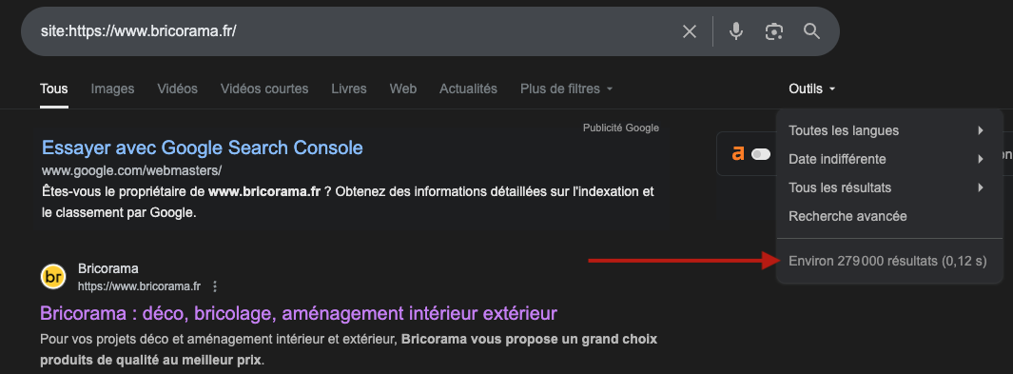Expand the Toutes les langues submenu
Viewport: 1013px width, 374px height.
point(889,130)
